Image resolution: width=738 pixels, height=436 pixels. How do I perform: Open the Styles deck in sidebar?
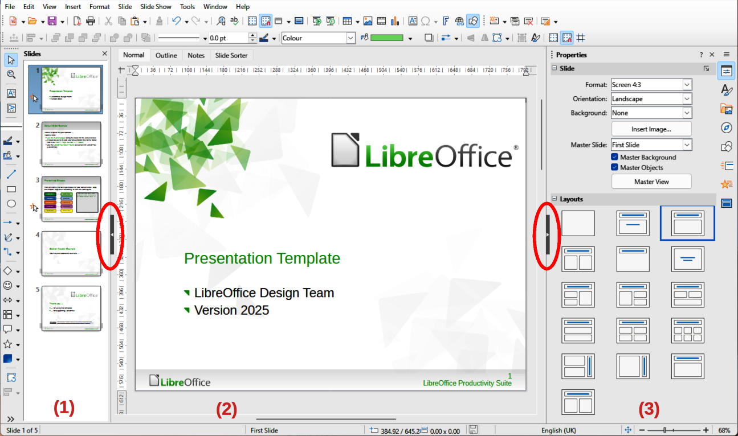[x=726, y=90]
